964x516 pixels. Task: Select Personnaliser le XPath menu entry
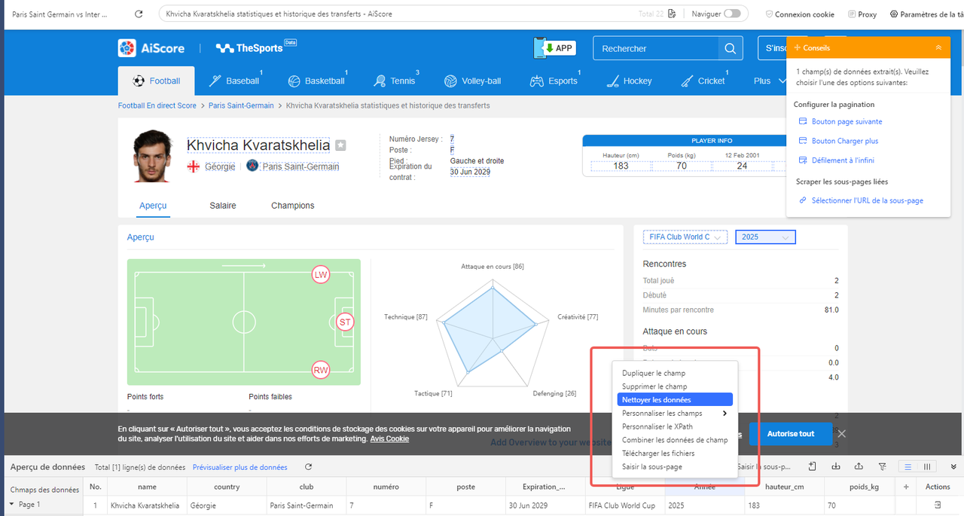coord(675,427)
